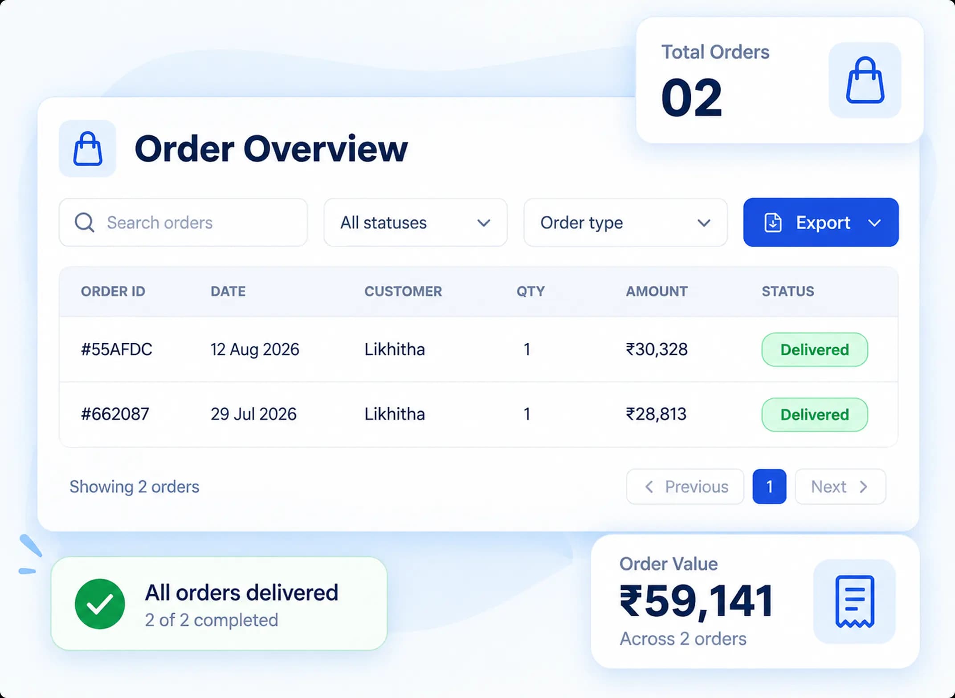Click the magnifier icon in search box
Viewport: 955px width, 698px height.
(x=84, y=222)
